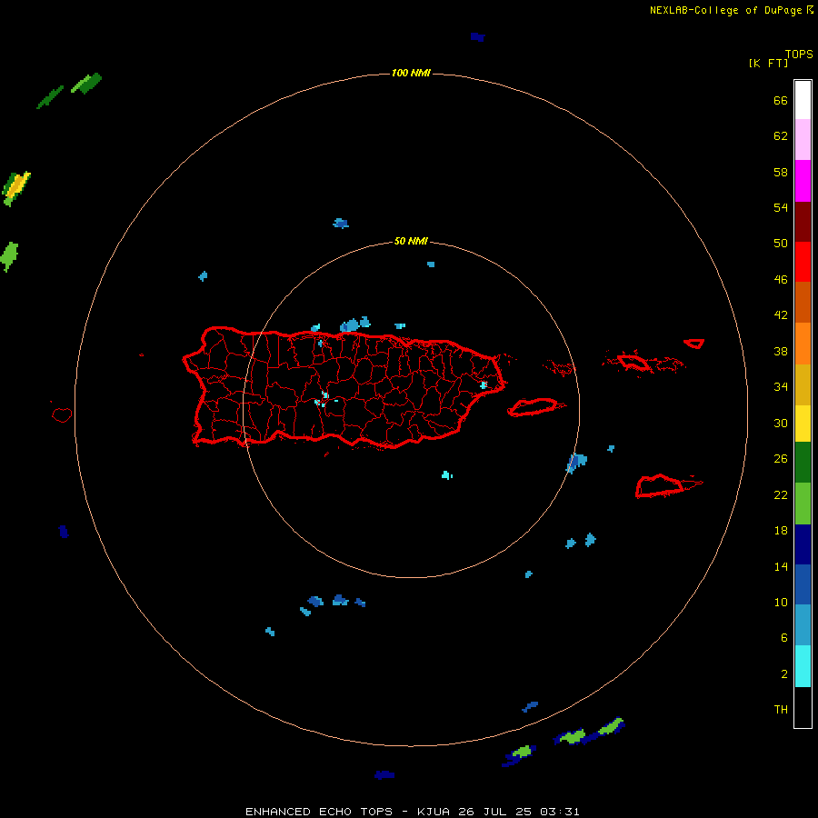
Task: Click the Vieques island outline east of Puerto Rico
Action: pyautogui.click(x=535, y=407)
